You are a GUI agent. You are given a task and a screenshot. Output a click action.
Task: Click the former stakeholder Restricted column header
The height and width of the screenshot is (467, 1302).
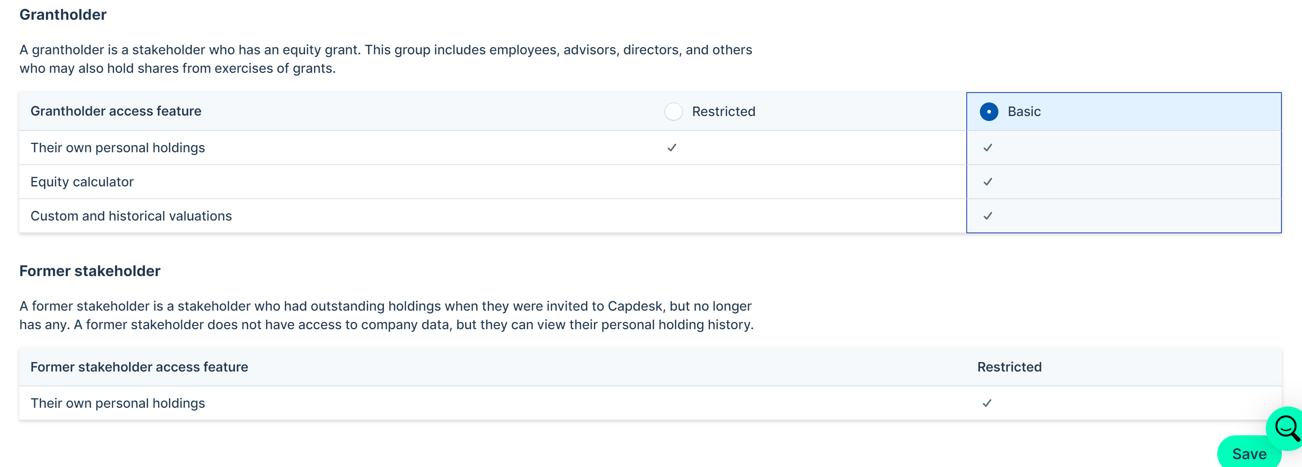tap(1010, 367)
